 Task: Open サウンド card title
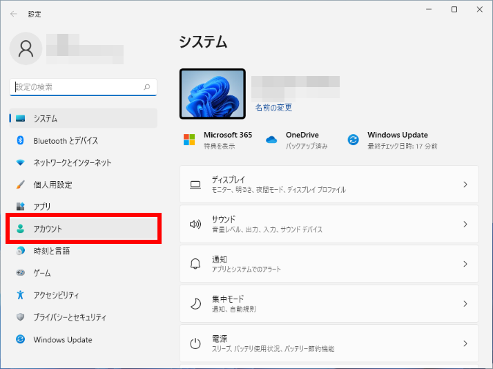[224, 219]
